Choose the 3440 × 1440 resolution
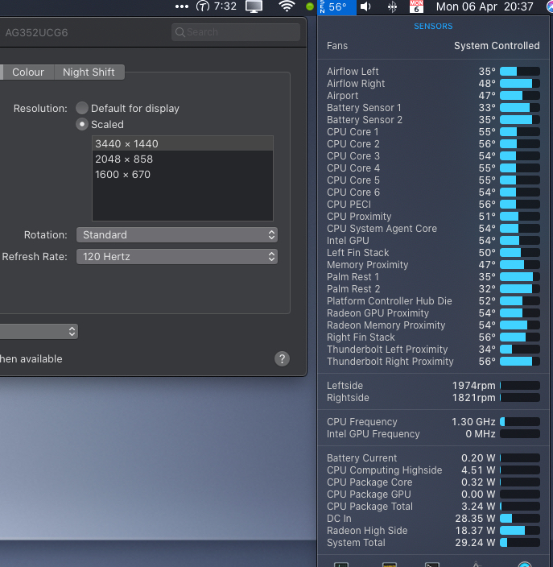This screenshot has width=553, height=567. (x=183, y=143)
